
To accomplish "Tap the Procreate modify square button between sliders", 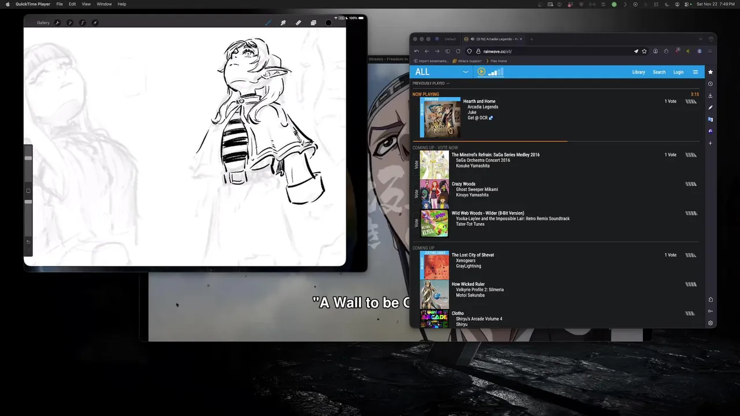I will [28, 191].
